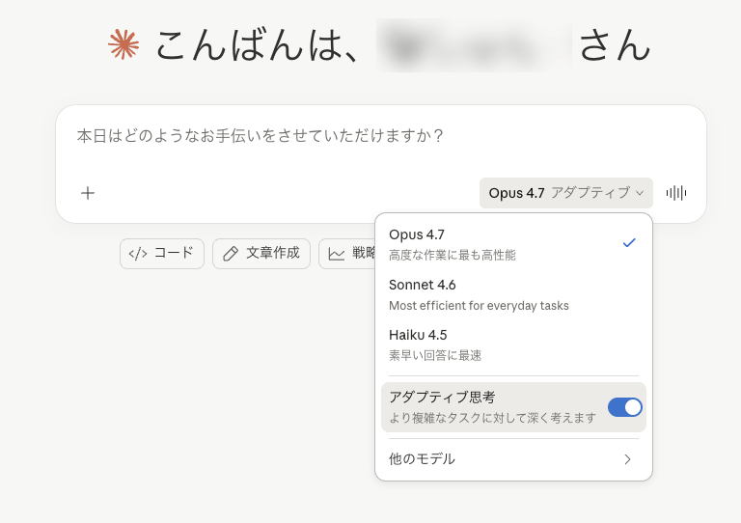Click the コード suggestion button
741x523 pixels.
tap(162, 254)
